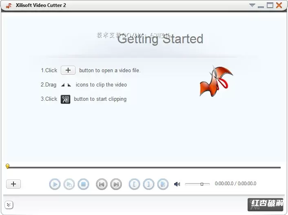Click the time display 0:00:00.0 / 0:00:00.0

click(x=235, y=184)
